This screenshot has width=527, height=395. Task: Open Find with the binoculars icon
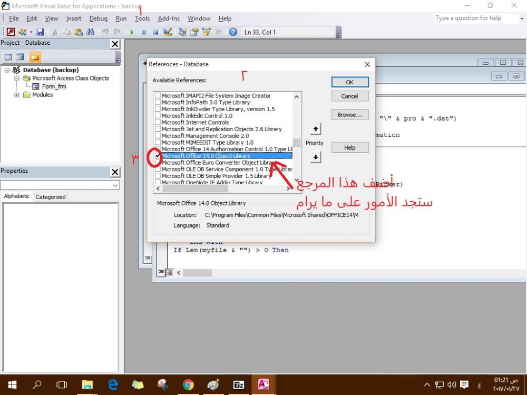coord(91,32)
